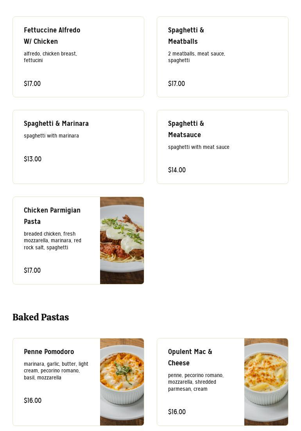Screen dimensions: 301x431
Task: Click the "spaghetti with meat sauce" description
Action: point(199,147)
